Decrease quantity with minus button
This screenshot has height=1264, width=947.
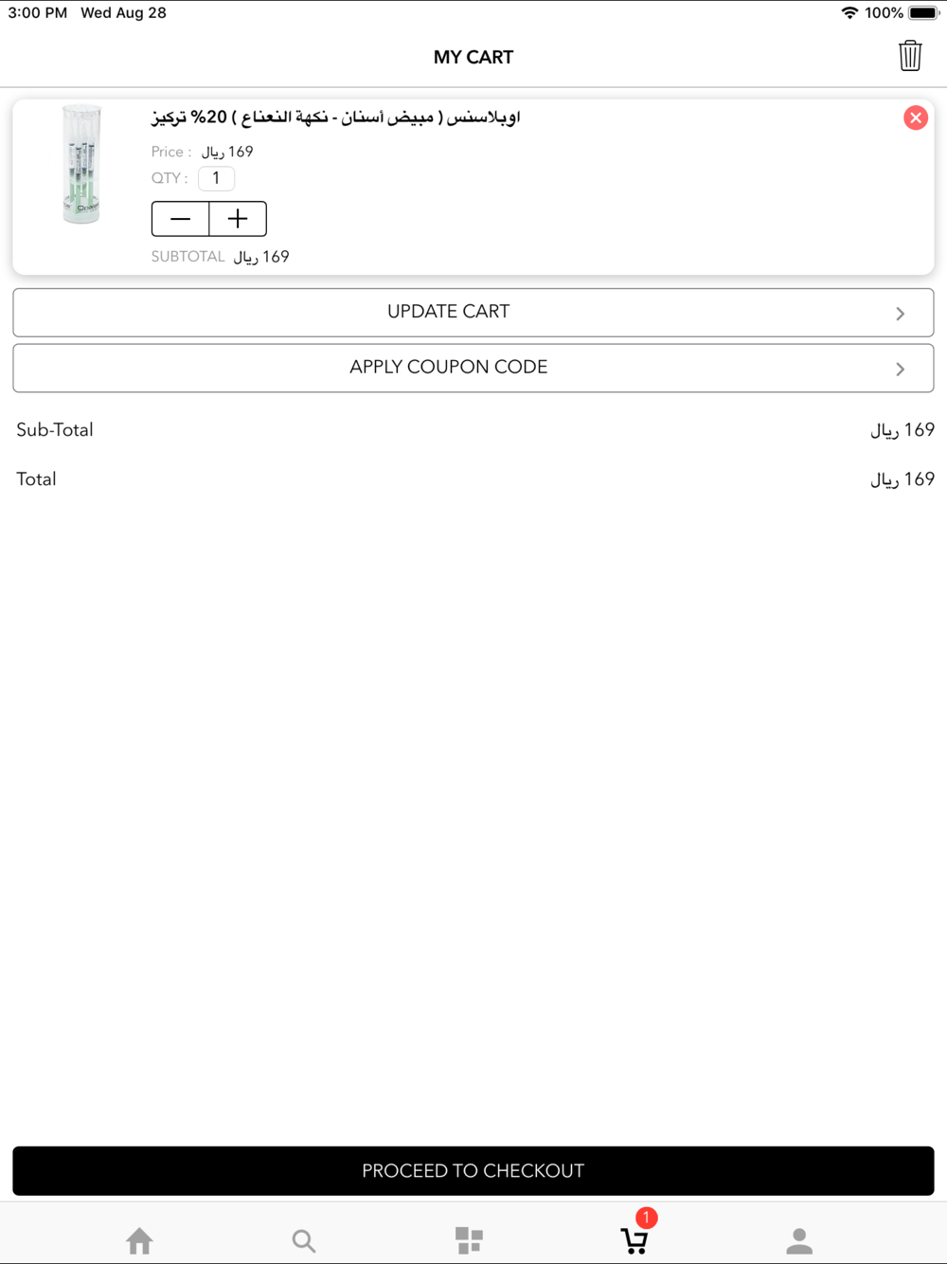tap(180, 219)
